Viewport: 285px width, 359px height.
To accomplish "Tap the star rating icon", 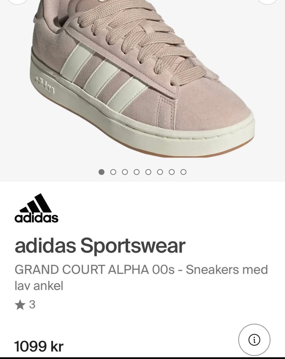I will click(x=20, y=305).
